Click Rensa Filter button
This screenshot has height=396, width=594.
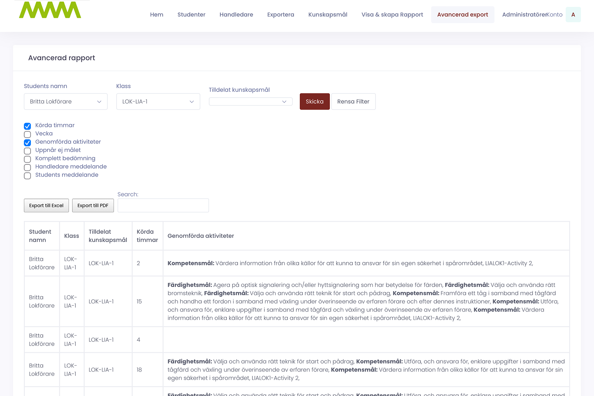[353, 101]
